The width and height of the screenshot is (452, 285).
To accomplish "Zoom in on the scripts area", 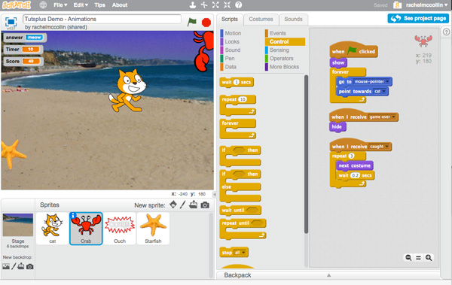I will pos(429,258).
